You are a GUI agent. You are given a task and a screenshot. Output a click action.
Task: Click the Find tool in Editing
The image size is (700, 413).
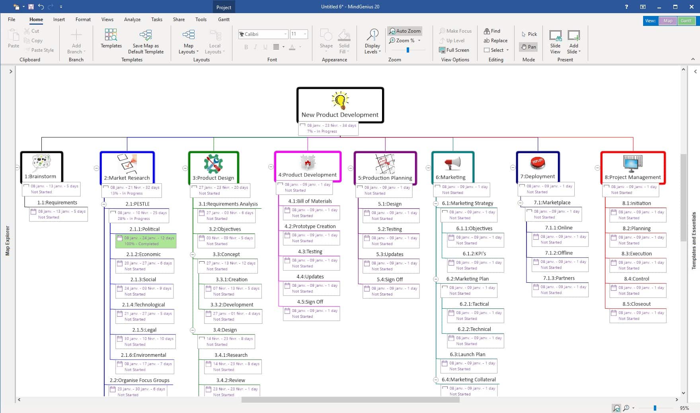click(x=492, y=31)
